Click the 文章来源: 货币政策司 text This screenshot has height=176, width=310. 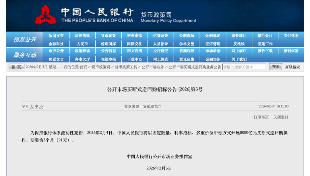pos(143,106)
